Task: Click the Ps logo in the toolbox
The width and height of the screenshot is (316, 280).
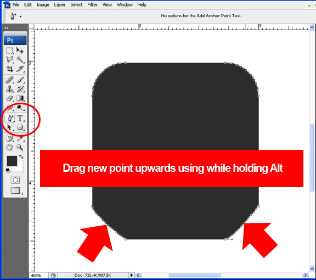Action: (x=15, y=40)
